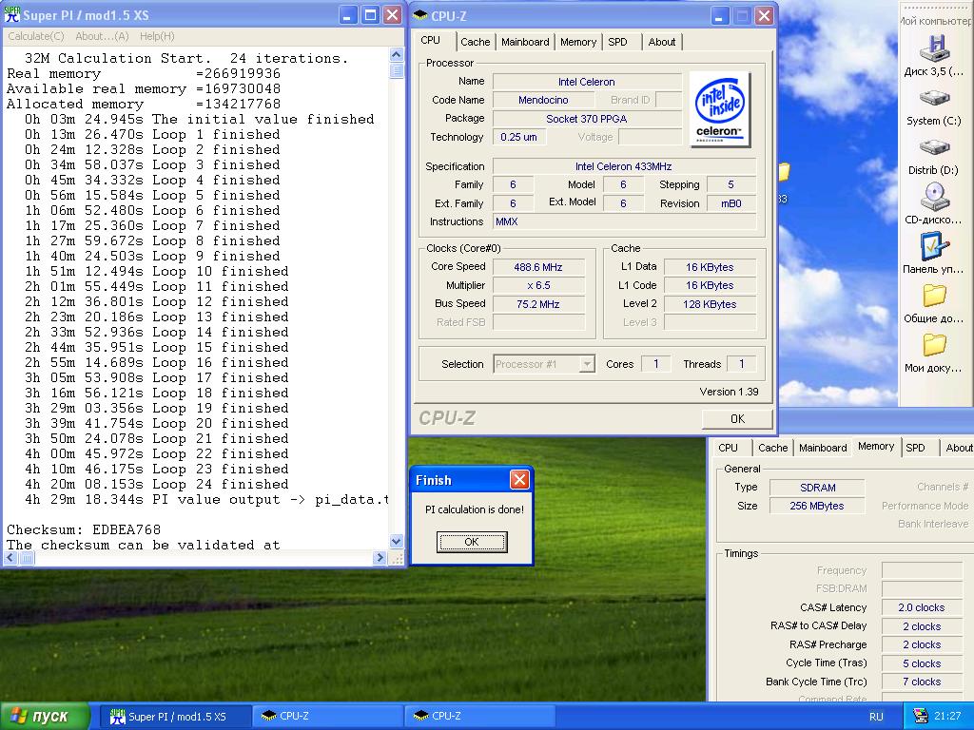Click the Bank Cycle Time 7 clocks field

pyautogui.click(x=922, y=682)
